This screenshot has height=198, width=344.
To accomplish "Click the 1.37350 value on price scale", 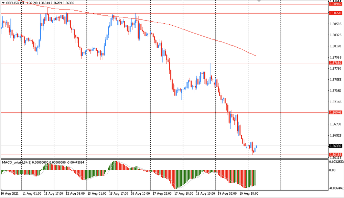I will 336,91.
